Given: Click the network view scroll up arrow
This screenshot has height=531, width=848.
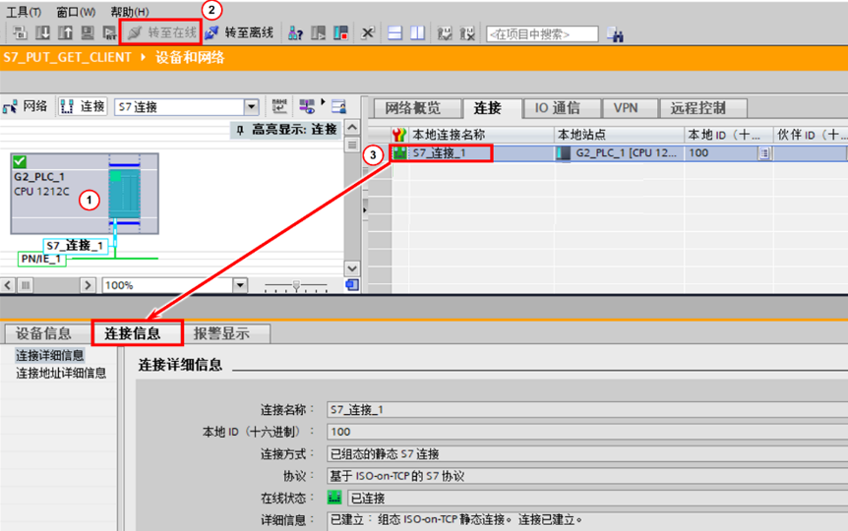Looking at the screenshot, I should (352, 128).
